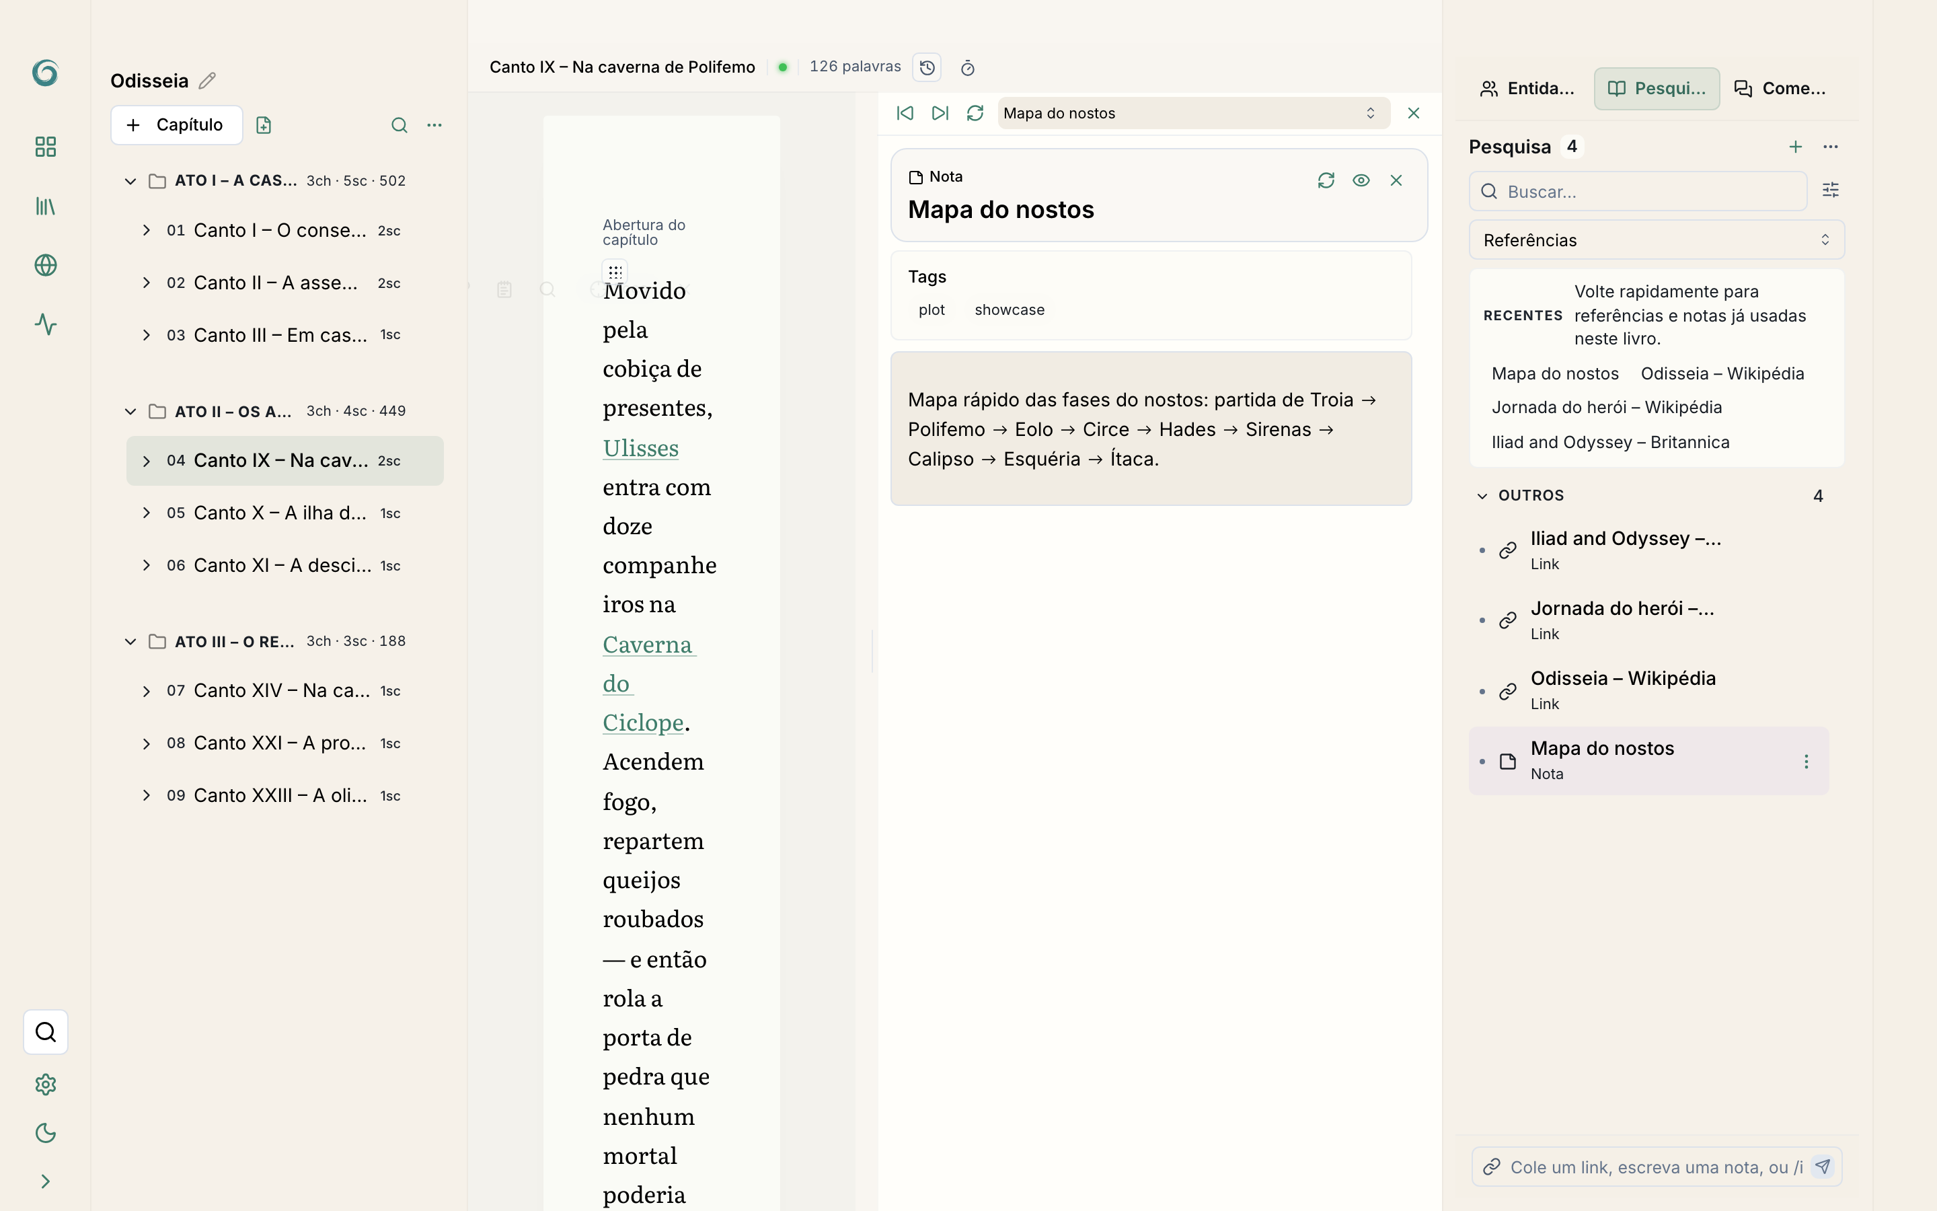This screenshot has height=1211, width=1937.
Task: Click the Ulisses entity link
Action: [640, 447]
